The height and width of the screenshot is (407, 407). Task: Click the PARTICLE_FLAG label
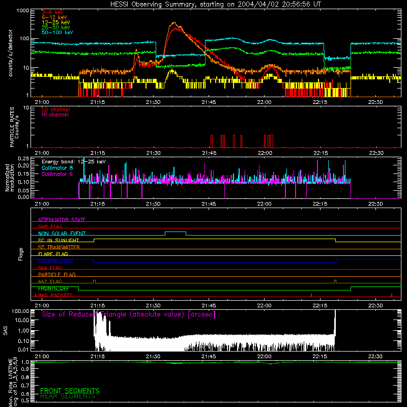[x=57, y=275]
